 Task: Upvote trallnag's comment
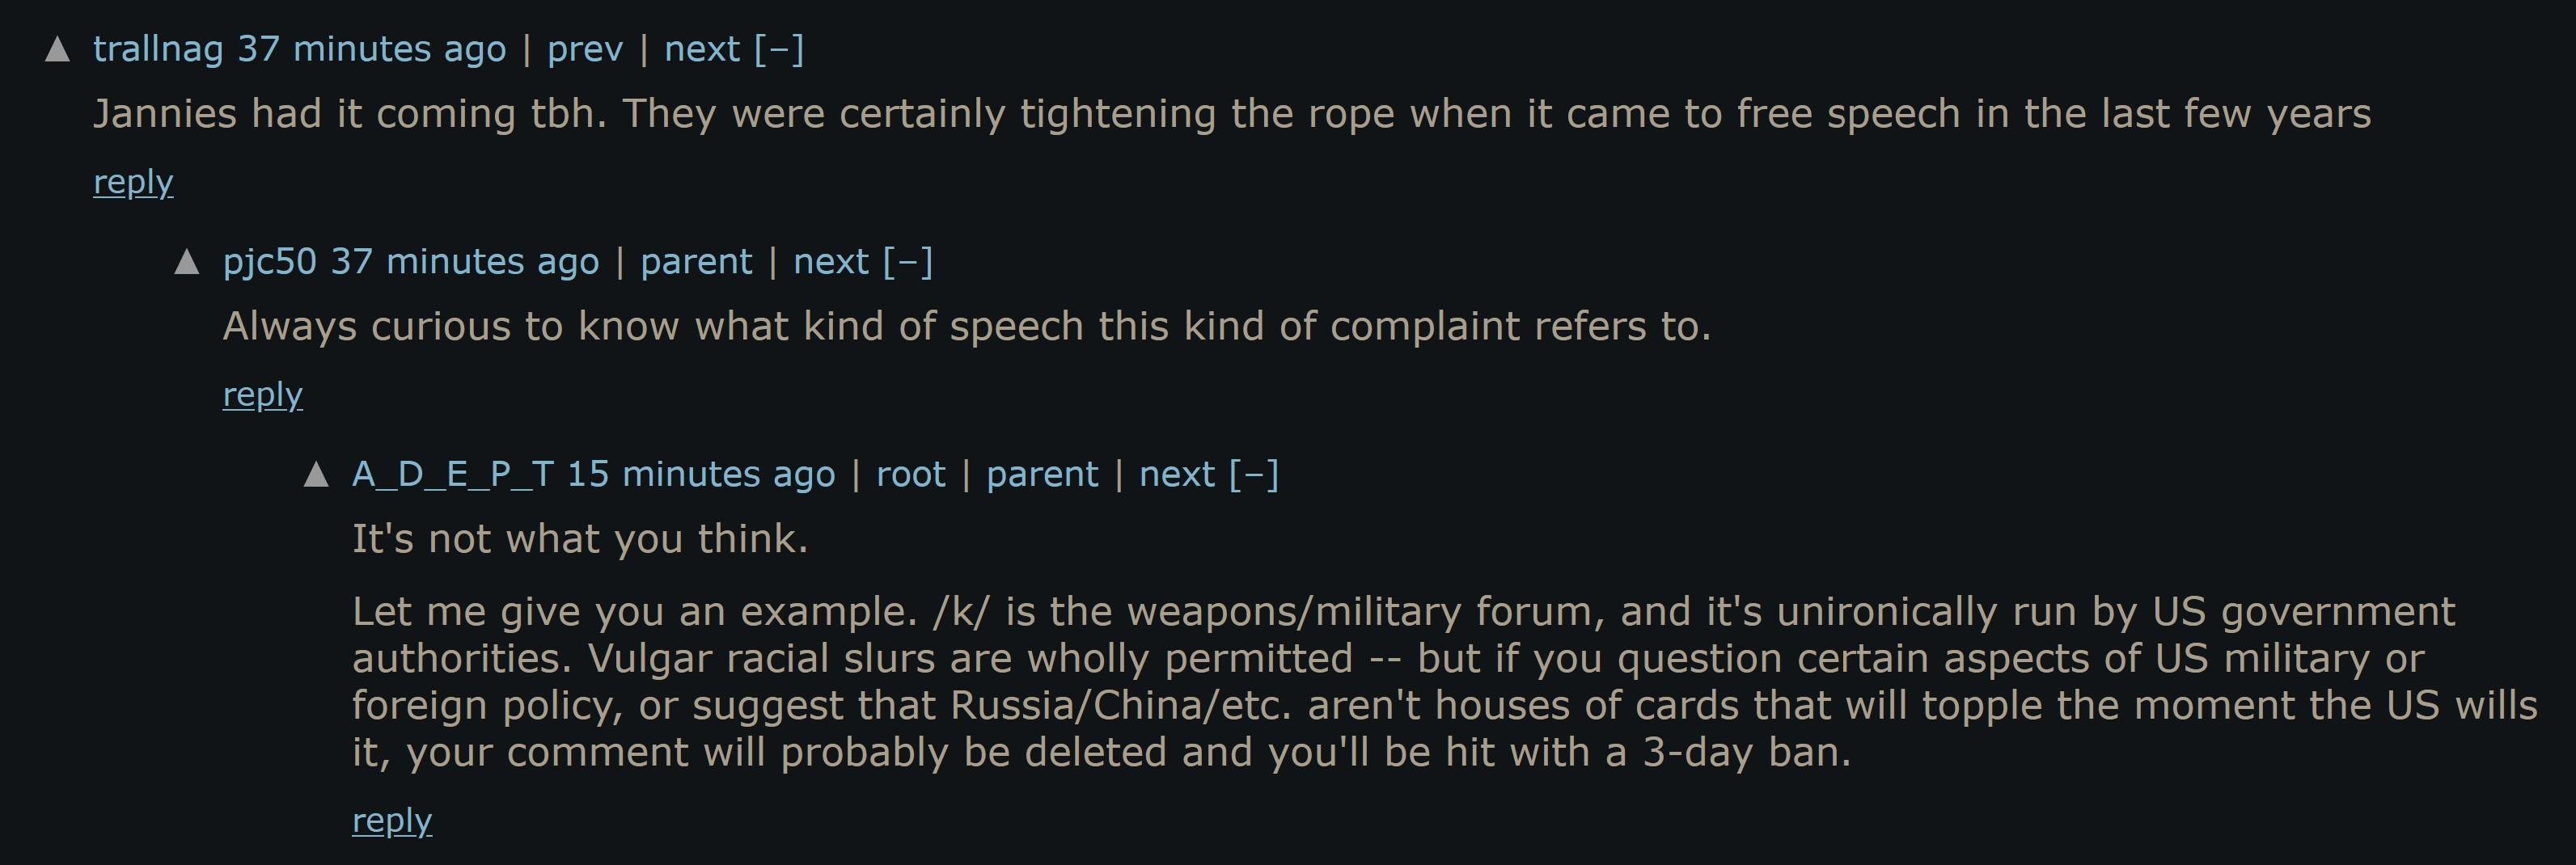pos(58,49)
